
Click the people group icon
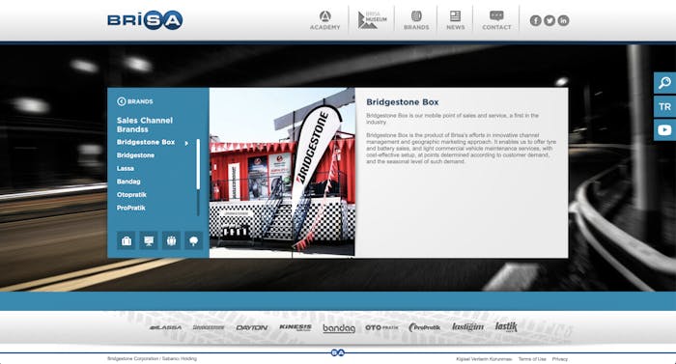[x=171, y=240]
